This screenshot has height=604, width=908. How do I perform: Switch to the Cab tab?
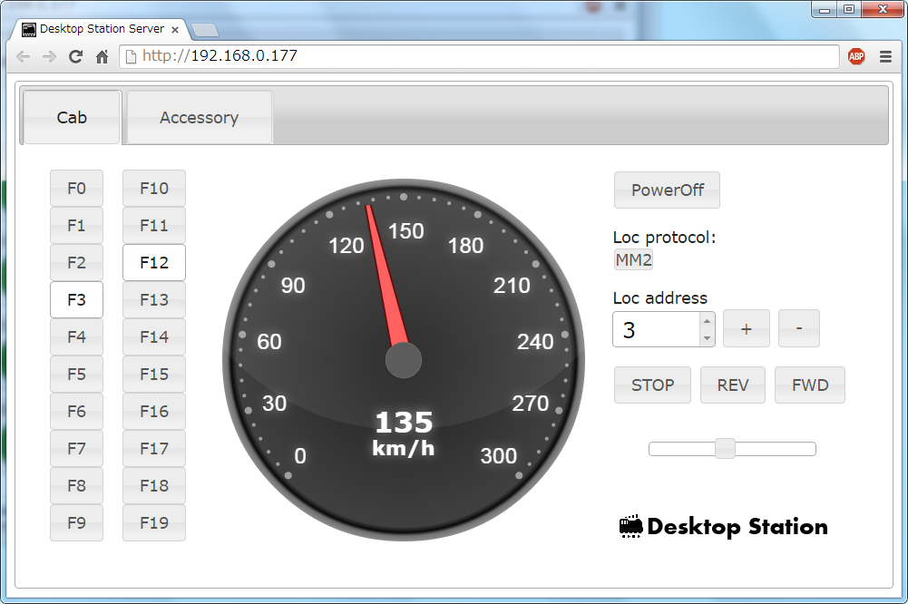point(72,118)
